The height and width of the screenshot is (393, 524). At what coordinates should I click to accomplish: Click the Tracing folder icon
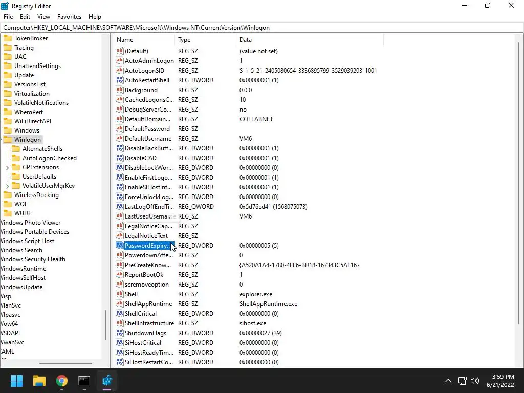7,48
